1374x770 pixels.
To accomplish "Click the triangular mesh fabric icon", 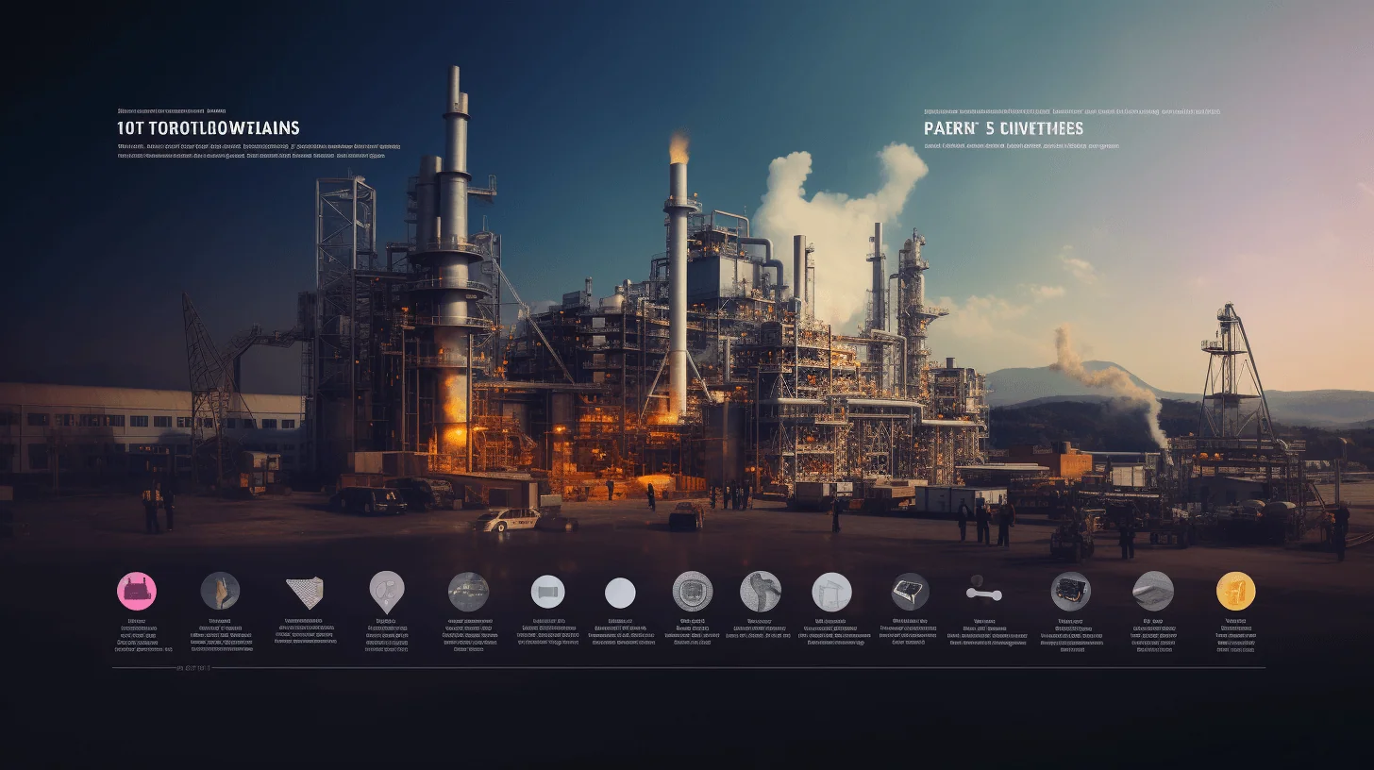I will (x=305, y=592).
